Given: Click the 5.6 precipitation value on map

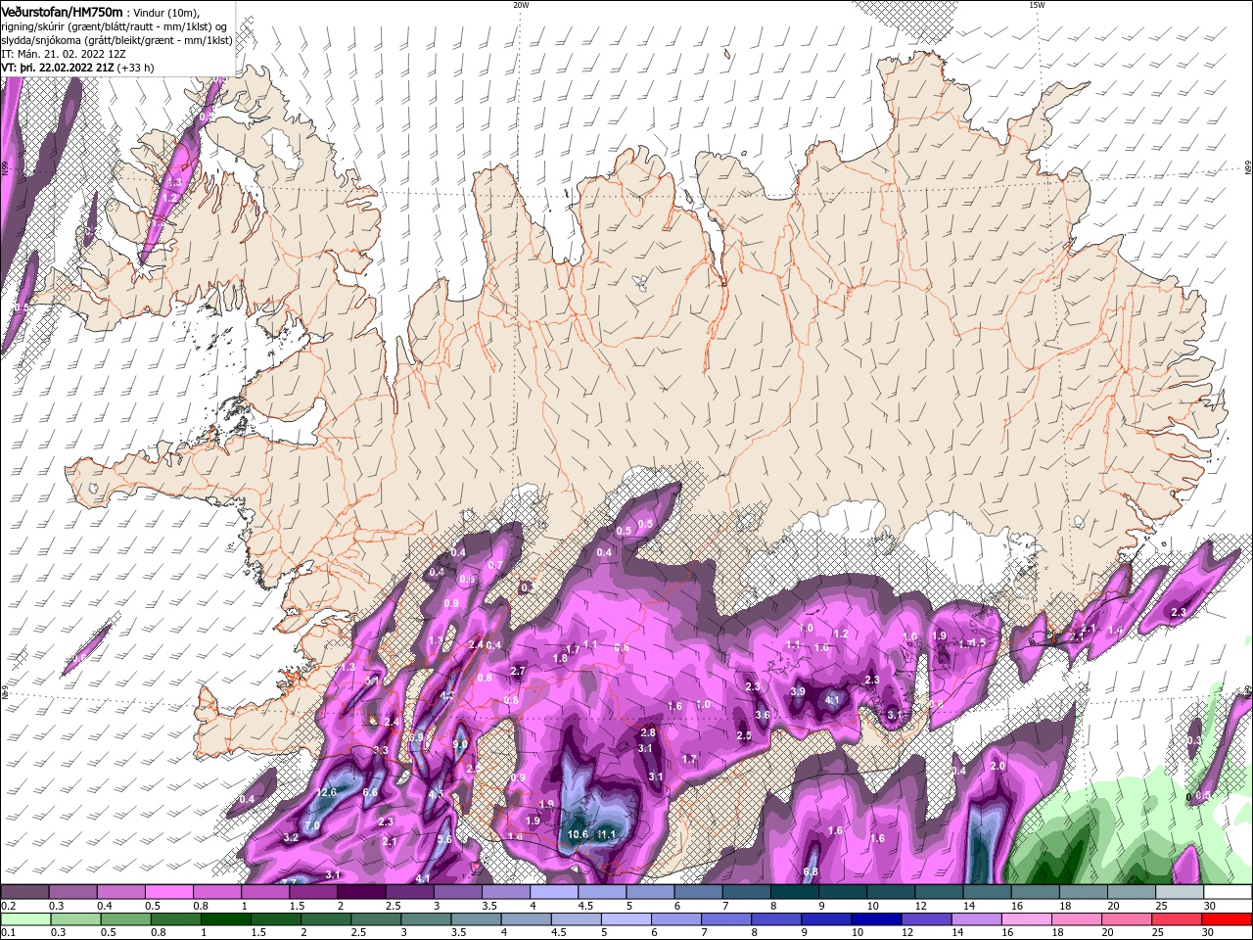Looking at the screenshot, I should pyautogui.click(x=444, y=839).
